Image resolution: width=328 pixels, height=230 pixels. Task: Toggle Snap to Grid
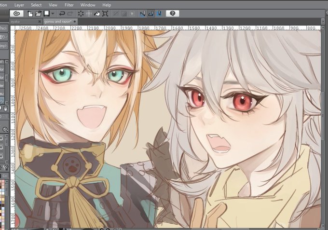tap(159, 14)
